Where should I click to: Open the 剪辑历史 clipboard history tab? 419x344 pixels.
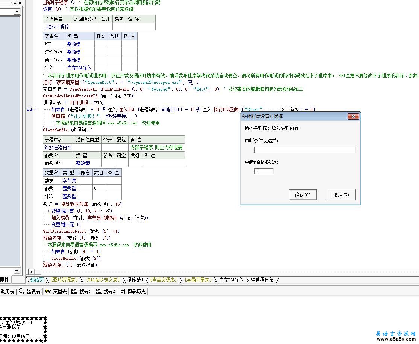[x=134, y=291]
